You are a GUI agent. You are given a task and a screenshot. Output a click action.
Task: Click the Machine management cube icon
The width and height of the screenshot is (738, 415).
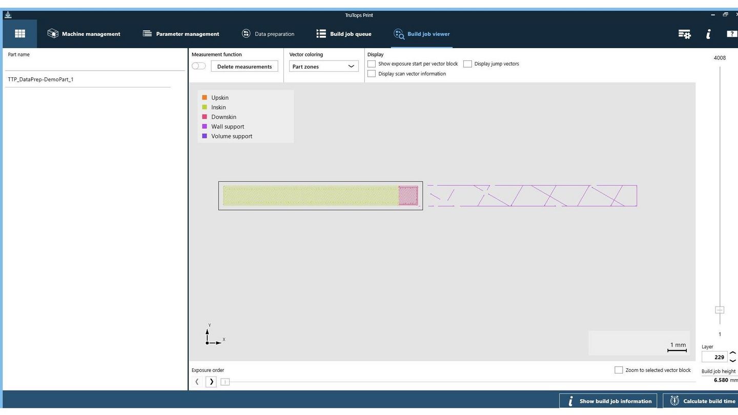pyautogui.click(x=53, y=34)
